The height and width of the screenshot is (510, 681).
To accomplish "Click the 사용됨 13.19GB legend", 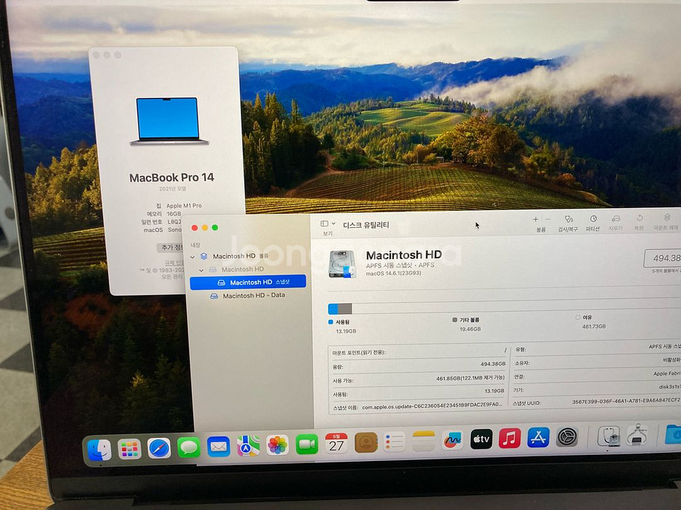I will tap(343, 326).
